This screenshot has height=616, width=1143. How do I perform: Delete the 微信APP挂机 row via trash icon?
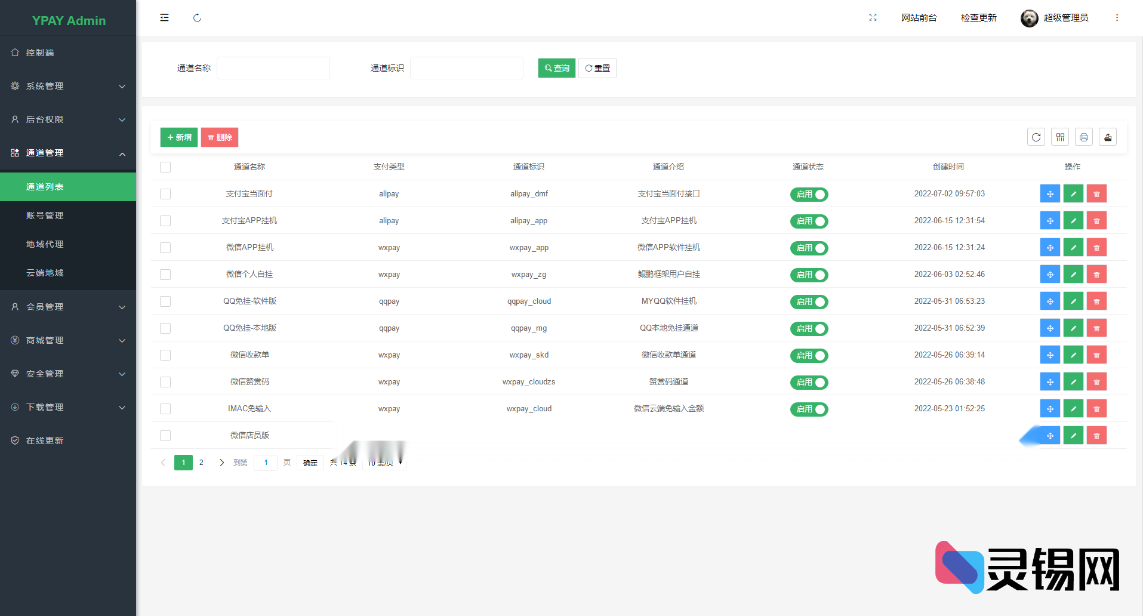[1096, 248]
